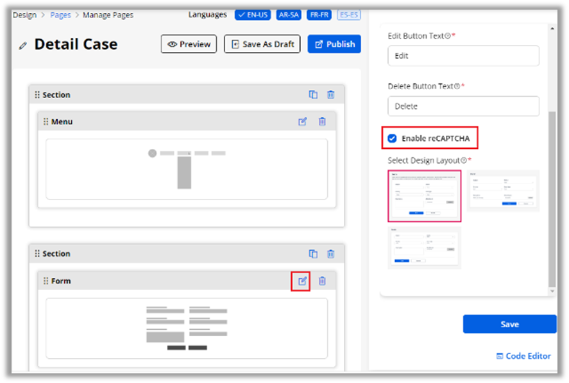Switch to the FR-FR language
This screenshot has height=383, width=569.
coord(319,15)
